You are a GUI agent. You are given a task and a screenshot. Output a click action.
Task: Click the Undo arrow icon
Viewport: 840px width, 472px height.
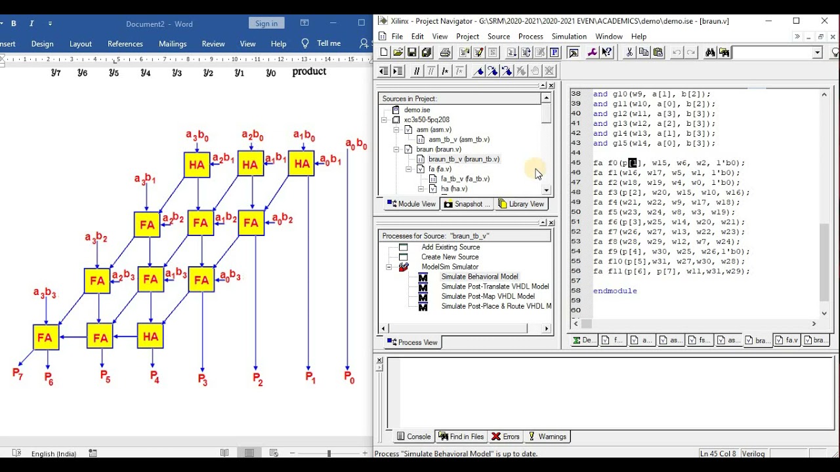[x=677, y=52]
